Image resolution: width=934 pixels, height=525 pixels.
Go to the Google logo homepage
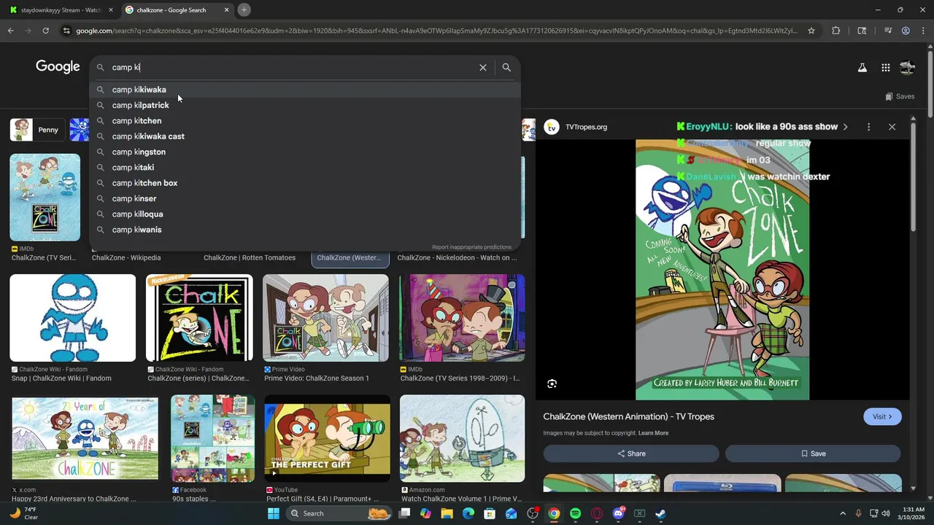pyautogui.click(x=58, y=67)
